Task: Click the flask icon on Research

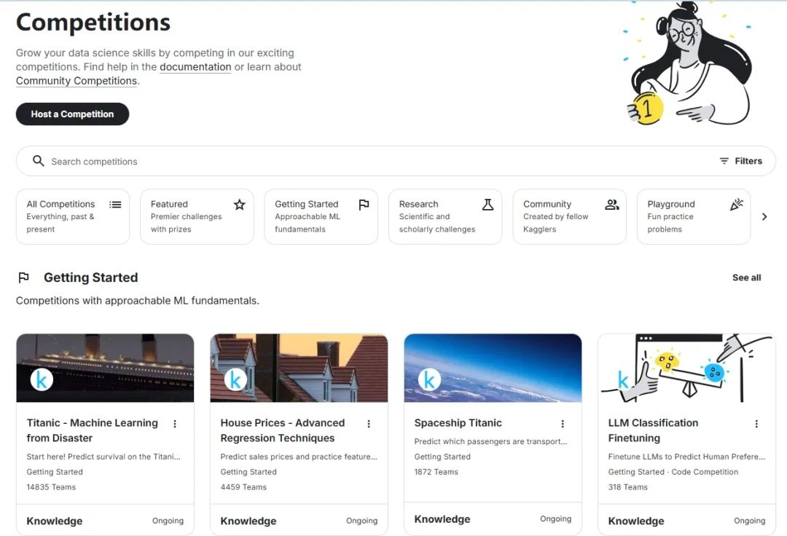Action: tap(488, 205)
